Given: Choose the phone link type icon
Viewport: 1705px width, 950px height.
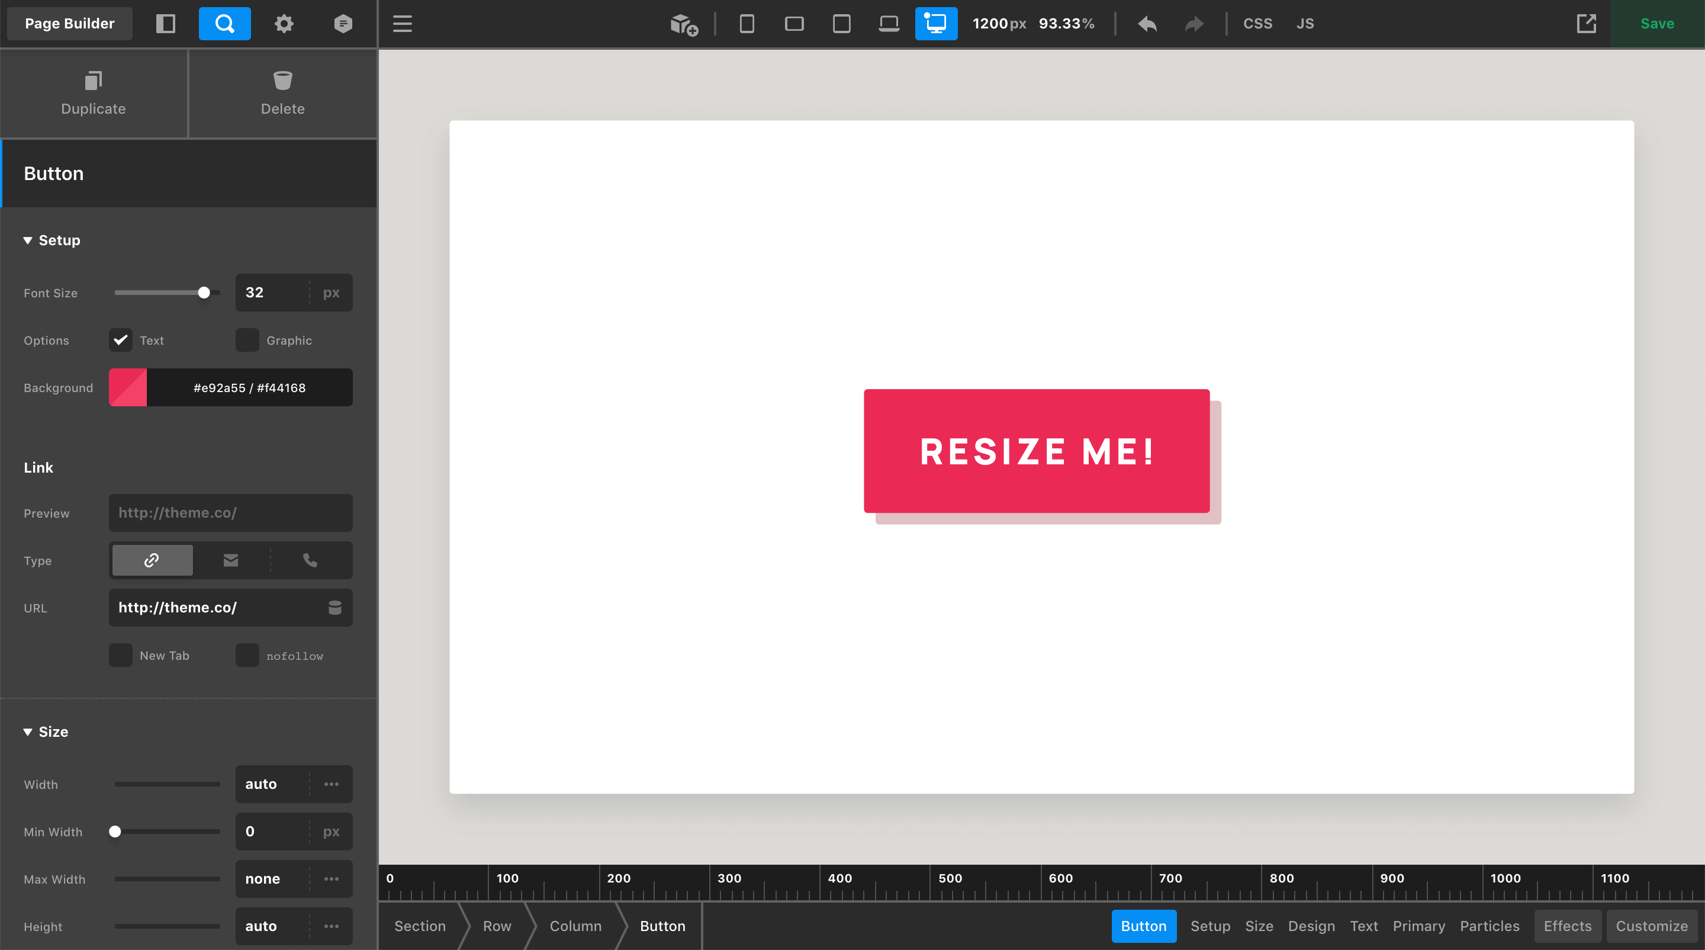Looking at the screenshot, I should [310, 560].
